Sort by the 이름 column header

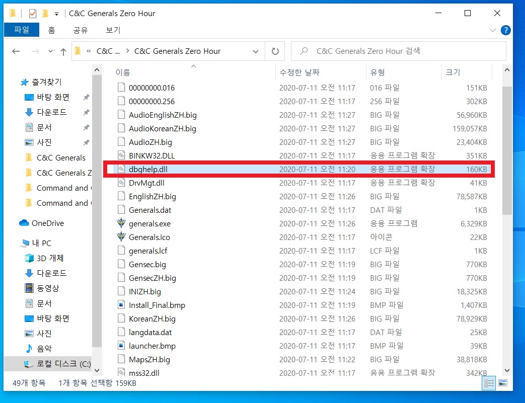[123, 72]
